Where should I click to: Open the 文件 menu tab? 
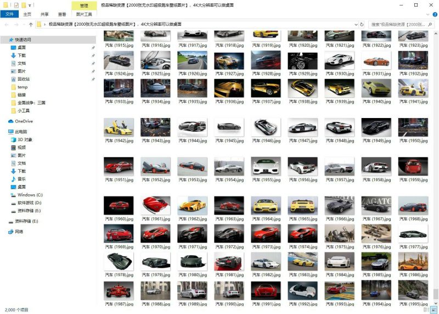pyautogui.click(x=9, y=14)
